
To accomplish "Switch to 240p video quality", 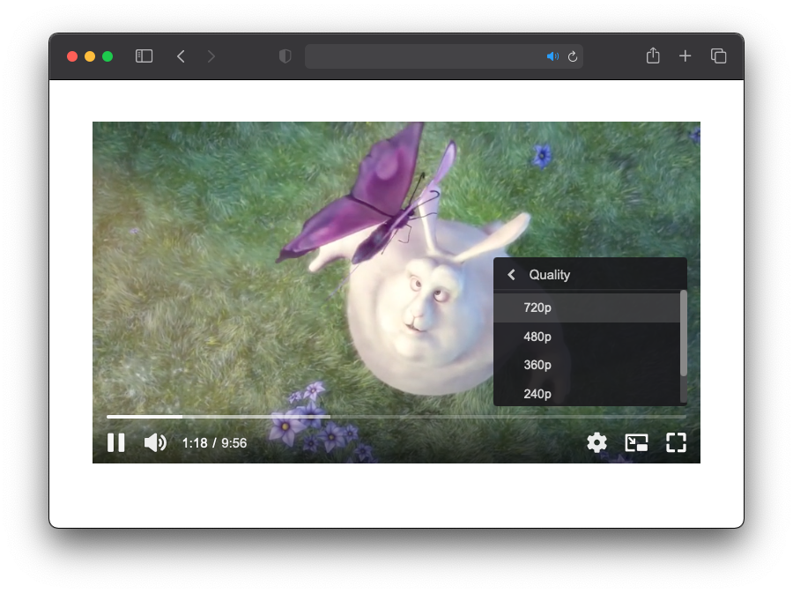I will tap(587, 394).
